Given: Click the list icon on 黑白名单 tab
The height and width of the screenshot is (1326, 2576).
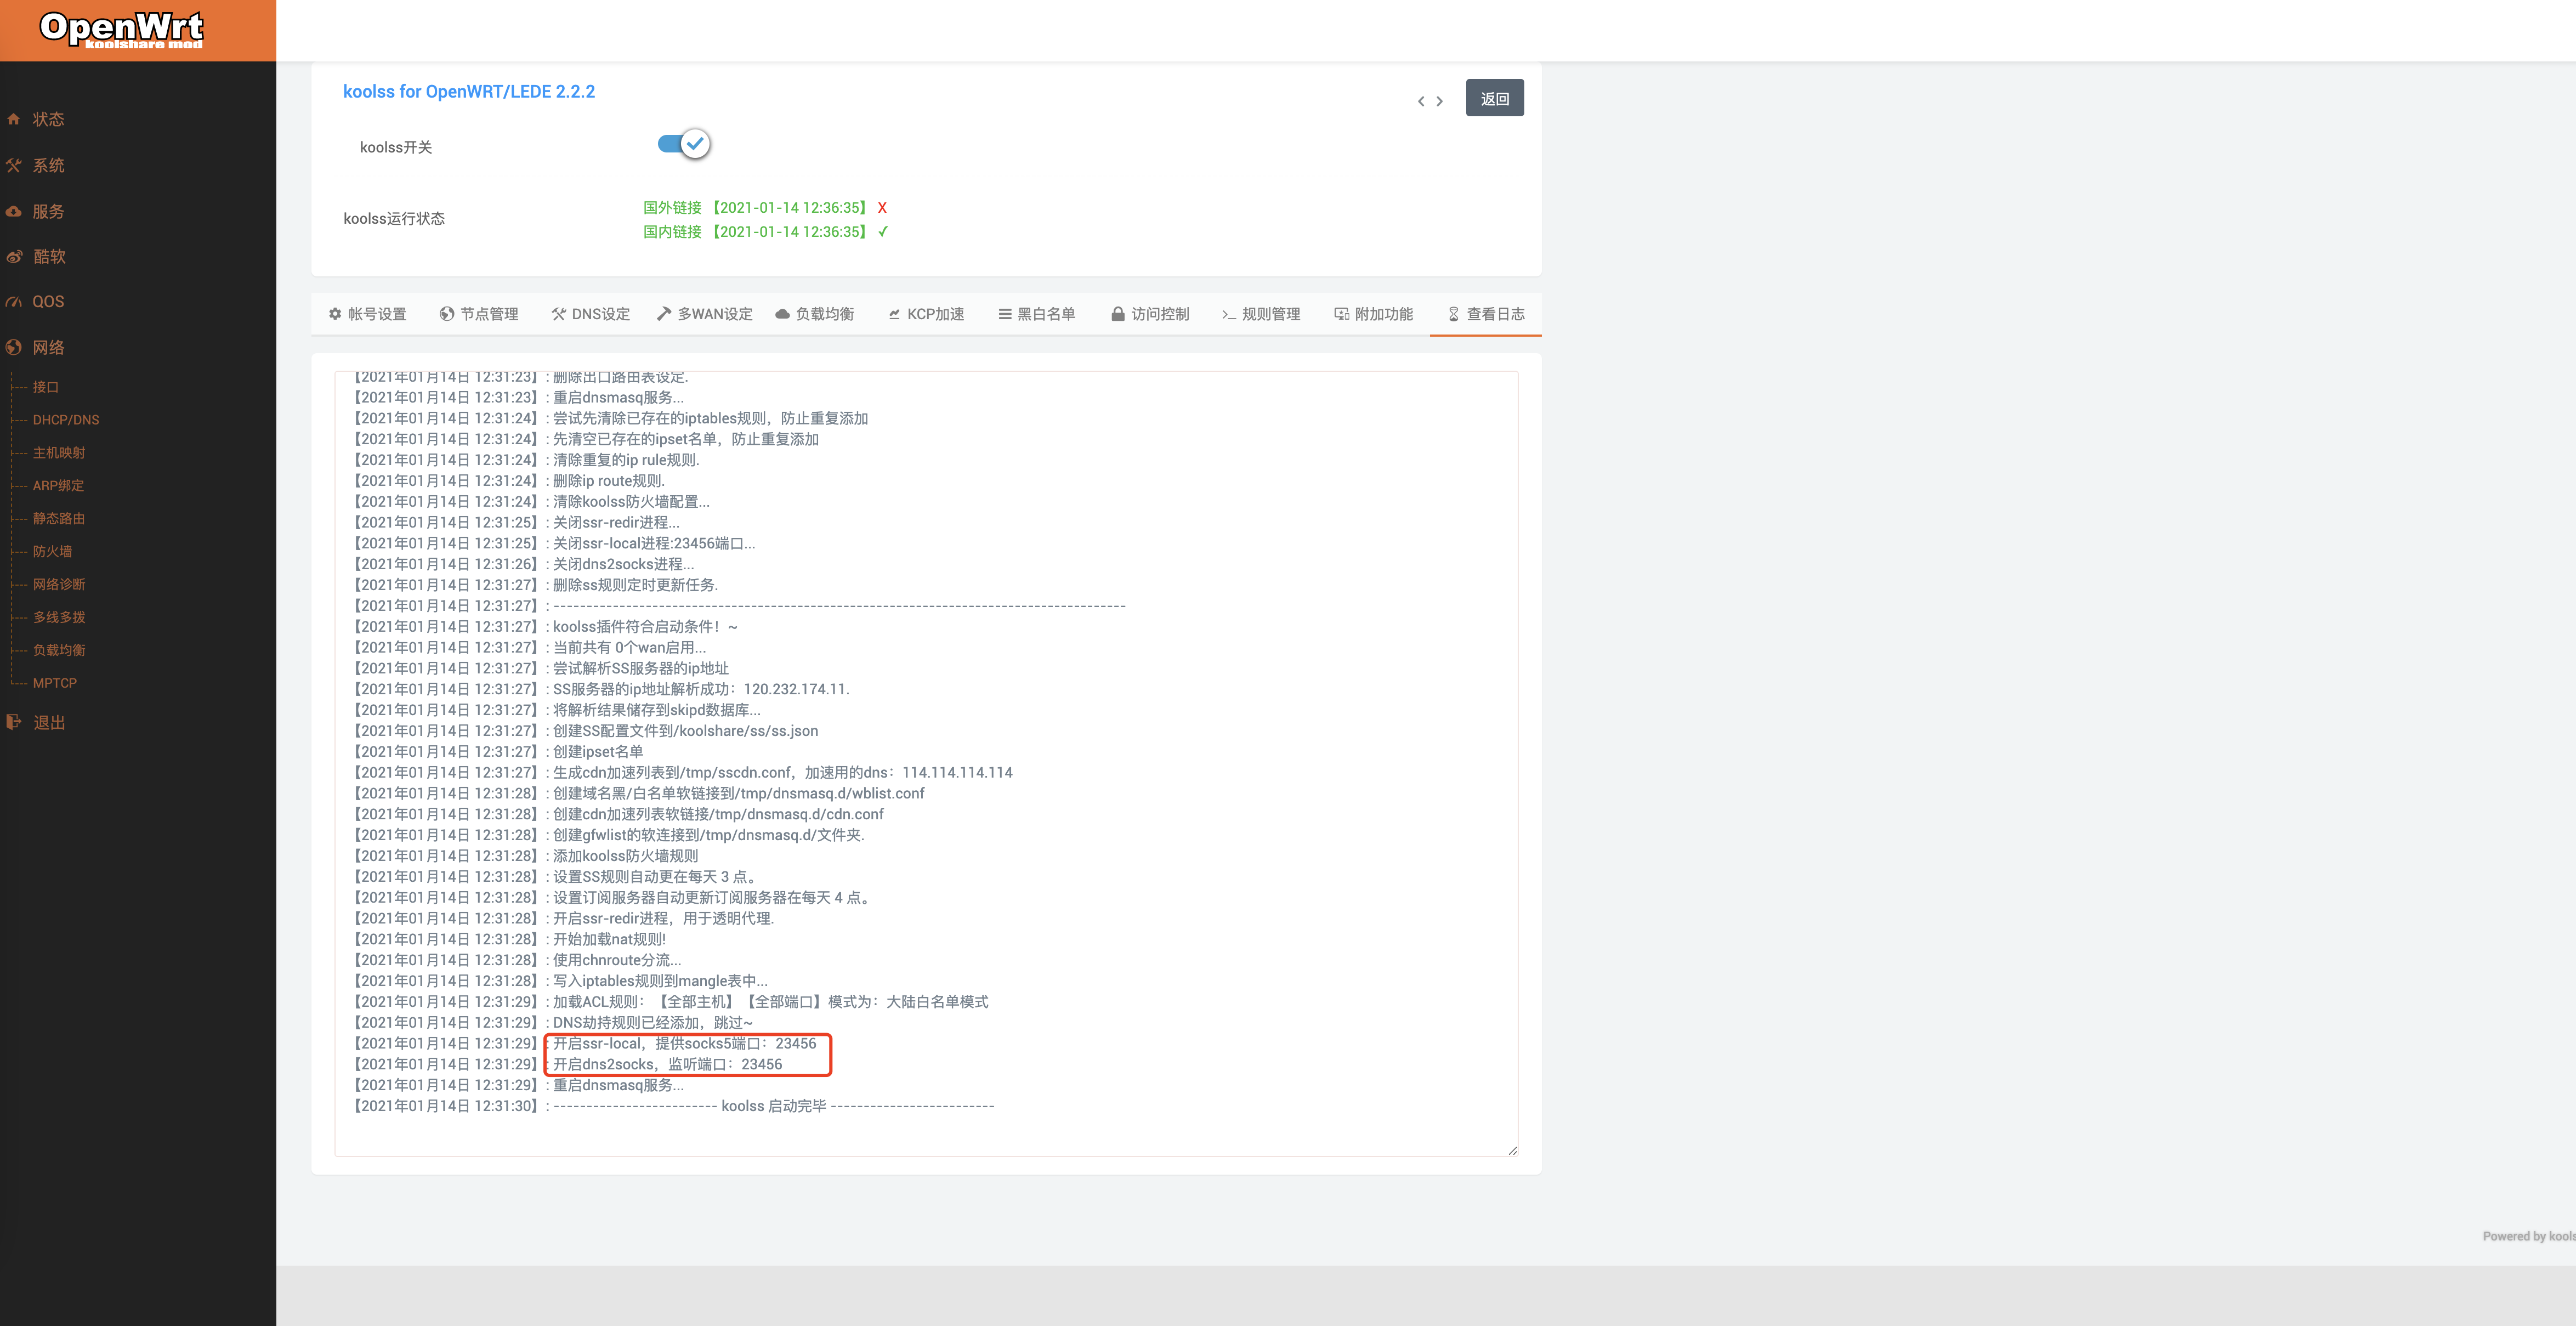Looking at the screenshot, I should pyautogui.click(x=1004, y=314).
